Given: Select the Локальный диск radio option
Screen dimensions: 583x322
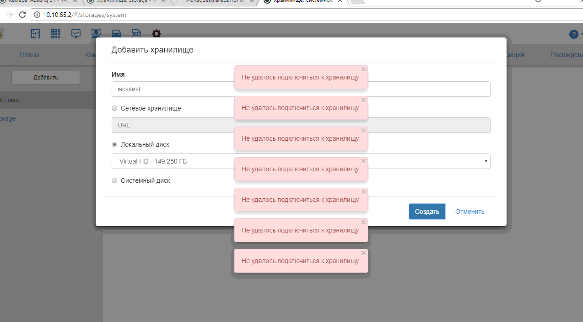Looking at the screenshot, I should (x=114, y=144).
